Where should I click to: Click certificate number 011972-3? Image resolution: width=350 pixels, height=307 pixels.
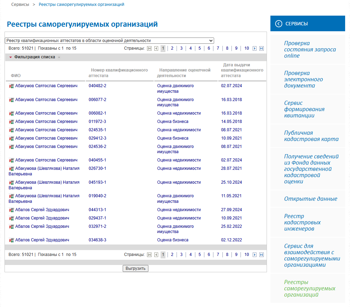pos(97,122)
